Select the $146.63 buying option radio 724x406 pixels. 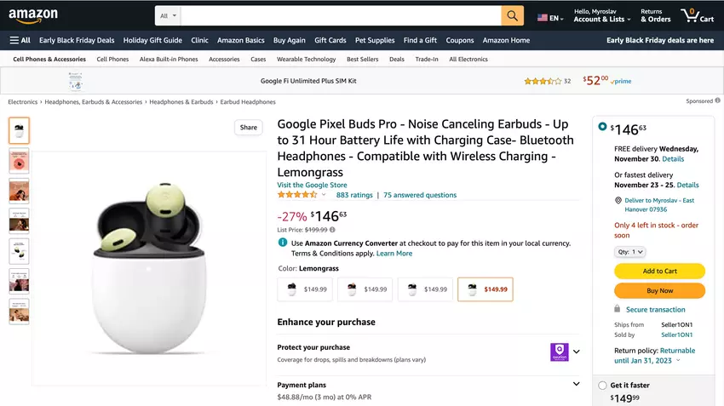[x=602, y=127]
